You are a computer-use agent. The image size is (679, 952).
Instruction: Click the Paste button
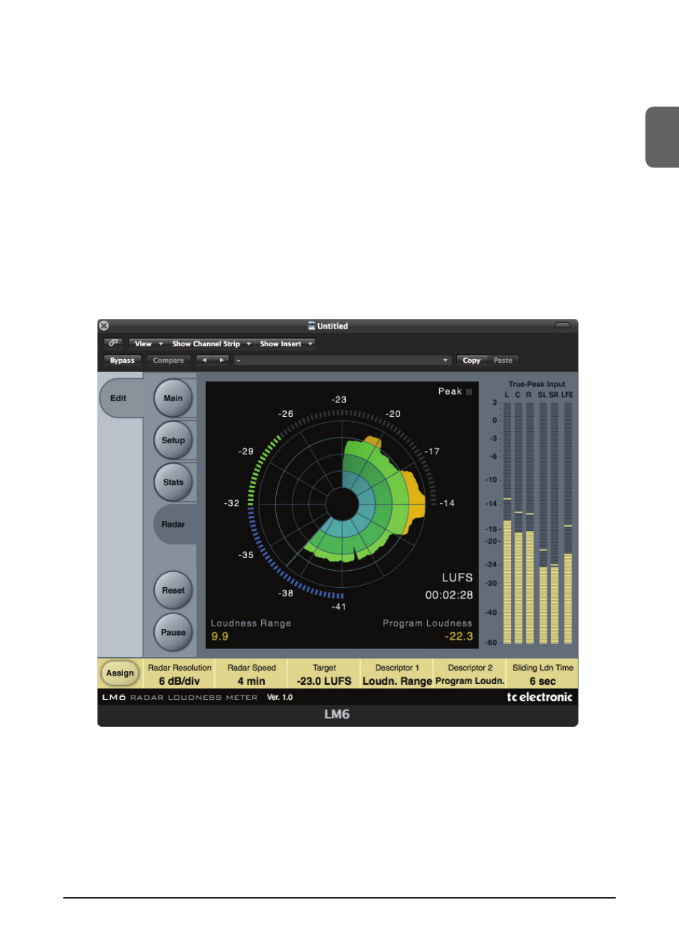coord(503,361)
